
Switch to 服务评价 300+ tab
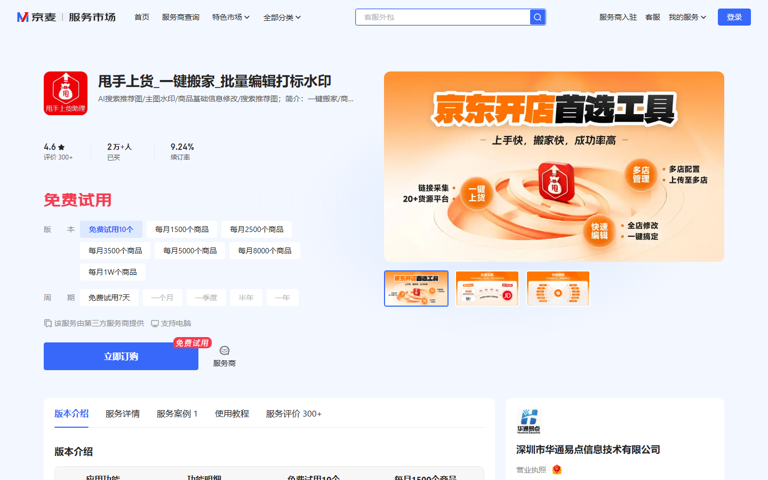click(294, 414)
